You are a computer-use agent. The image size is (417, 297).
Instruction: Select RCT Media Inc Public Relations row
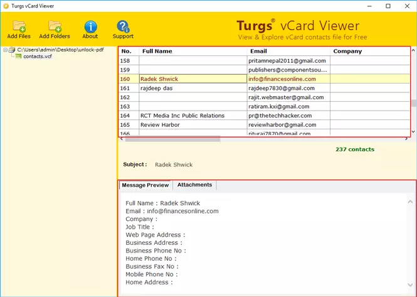coord(182,116)
